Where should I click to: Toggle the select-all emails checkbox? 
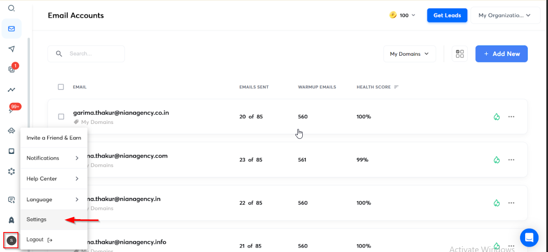pyautogui.click(x=61, y=87)
